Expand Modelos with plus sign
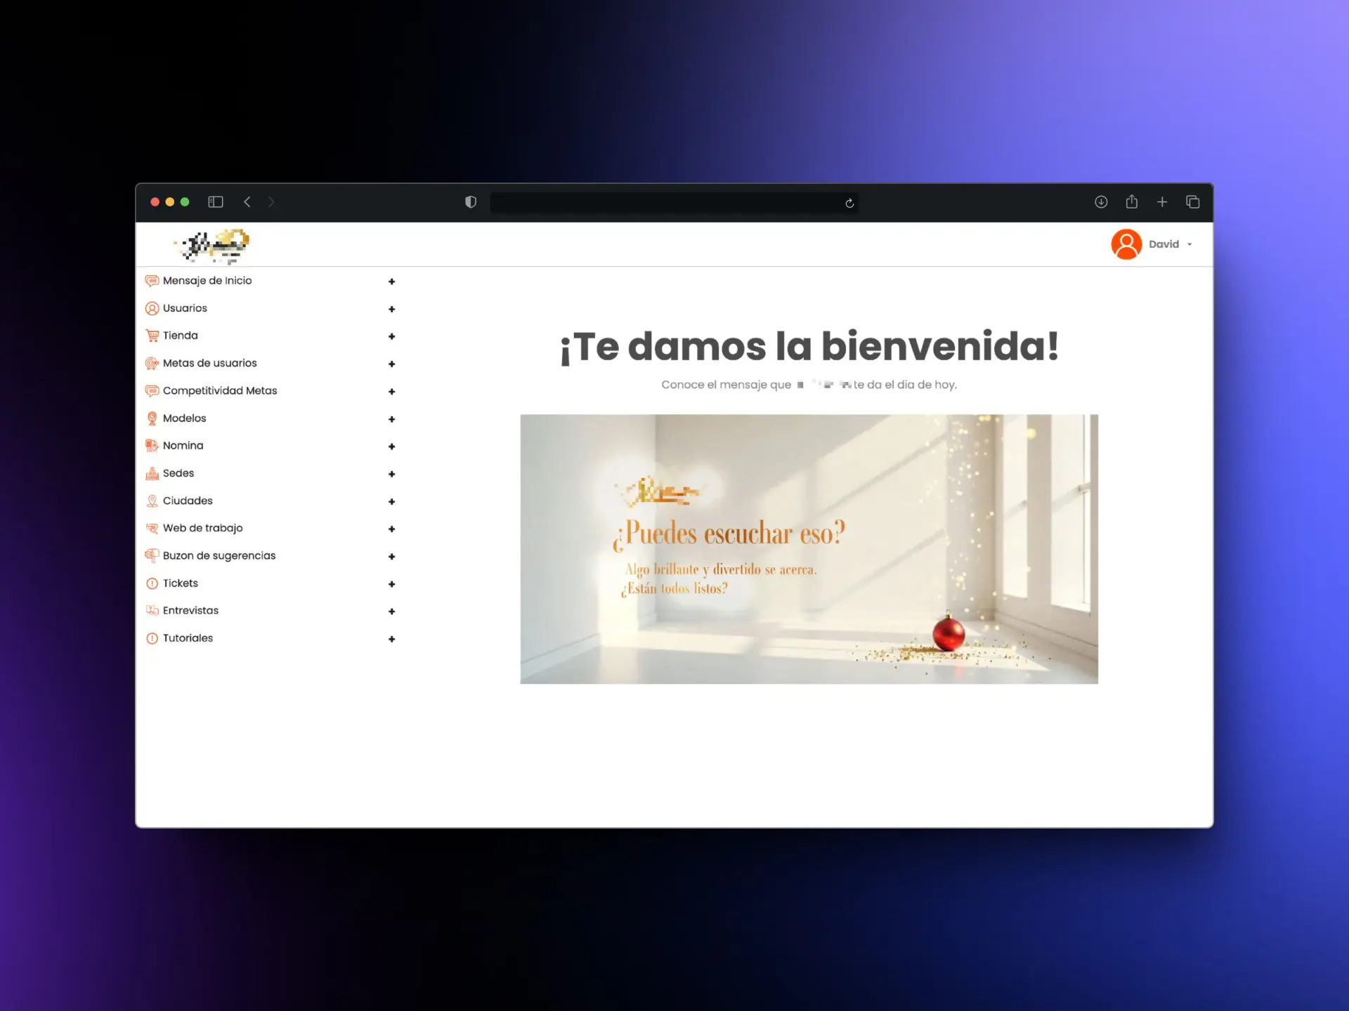 (x=392, y=419)
